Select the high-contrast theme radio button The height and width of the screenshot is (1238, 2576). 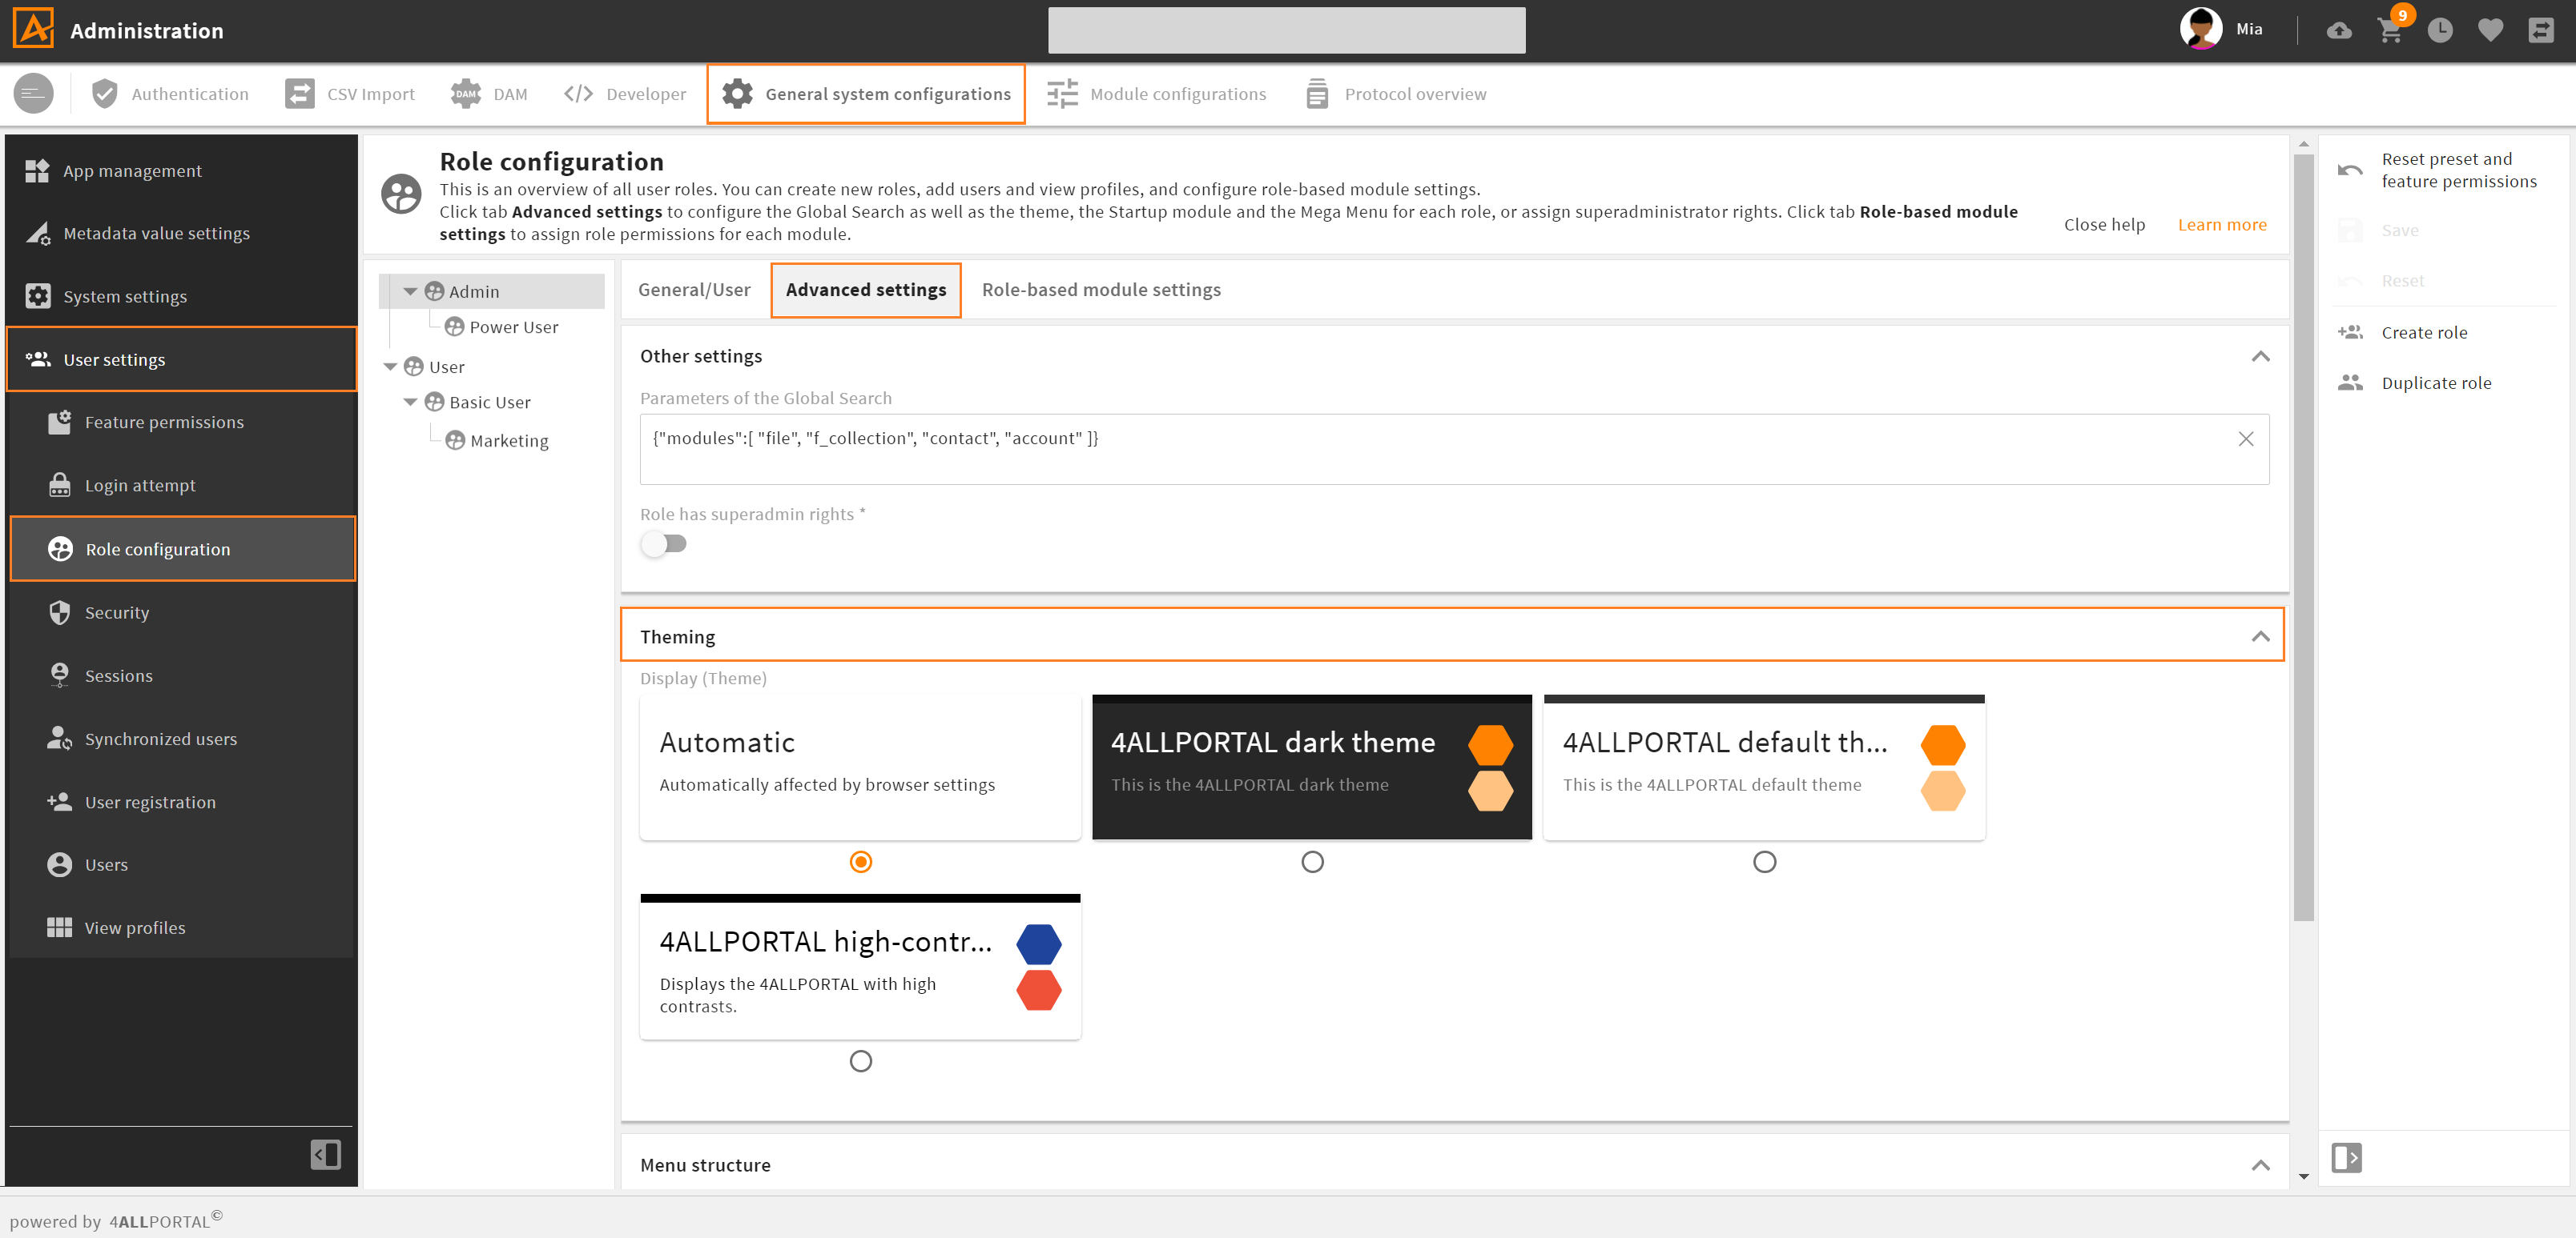(860, 1061)
